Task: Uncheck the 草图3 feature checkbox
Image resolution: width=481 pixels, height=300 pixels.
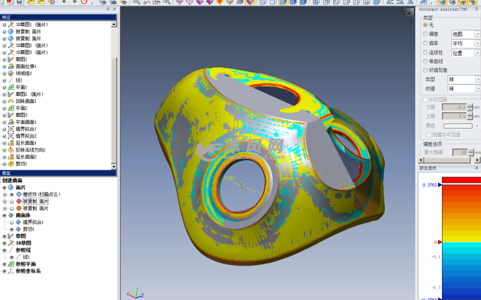Action: tap(5, 115)
